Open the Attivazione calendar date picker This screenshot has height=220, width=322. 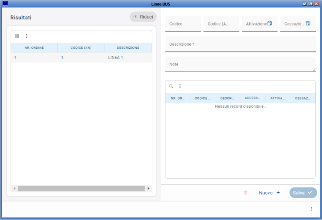[270, 23]
